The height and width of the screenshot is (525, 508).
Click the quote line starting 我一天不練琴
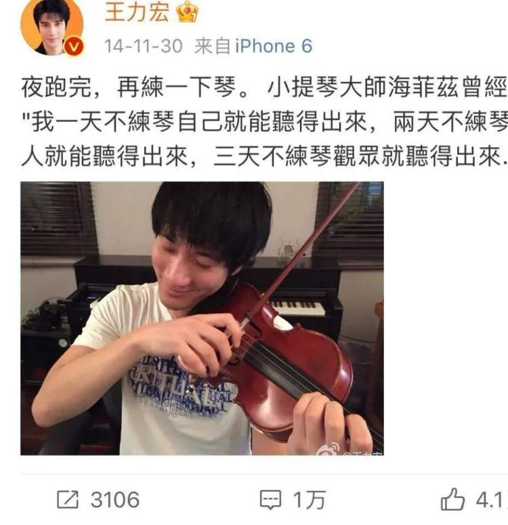point(264,121)
